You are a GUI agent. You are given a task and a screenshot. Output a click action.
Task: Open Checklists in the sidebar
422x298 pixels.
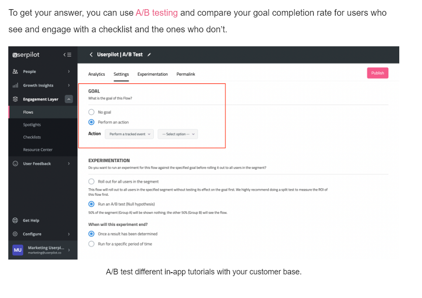coord(32,137)
